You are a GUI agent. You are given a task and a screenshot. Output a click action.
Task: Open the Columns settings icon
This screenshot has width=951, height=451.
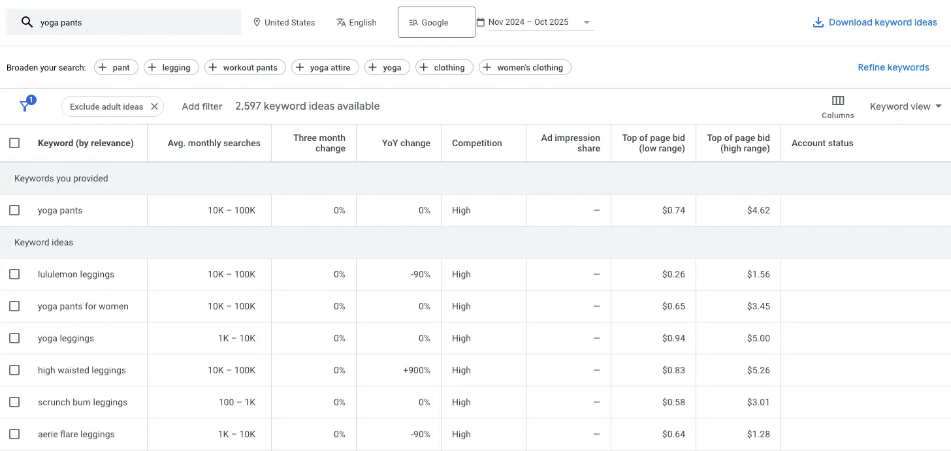(x=838, y=101)
